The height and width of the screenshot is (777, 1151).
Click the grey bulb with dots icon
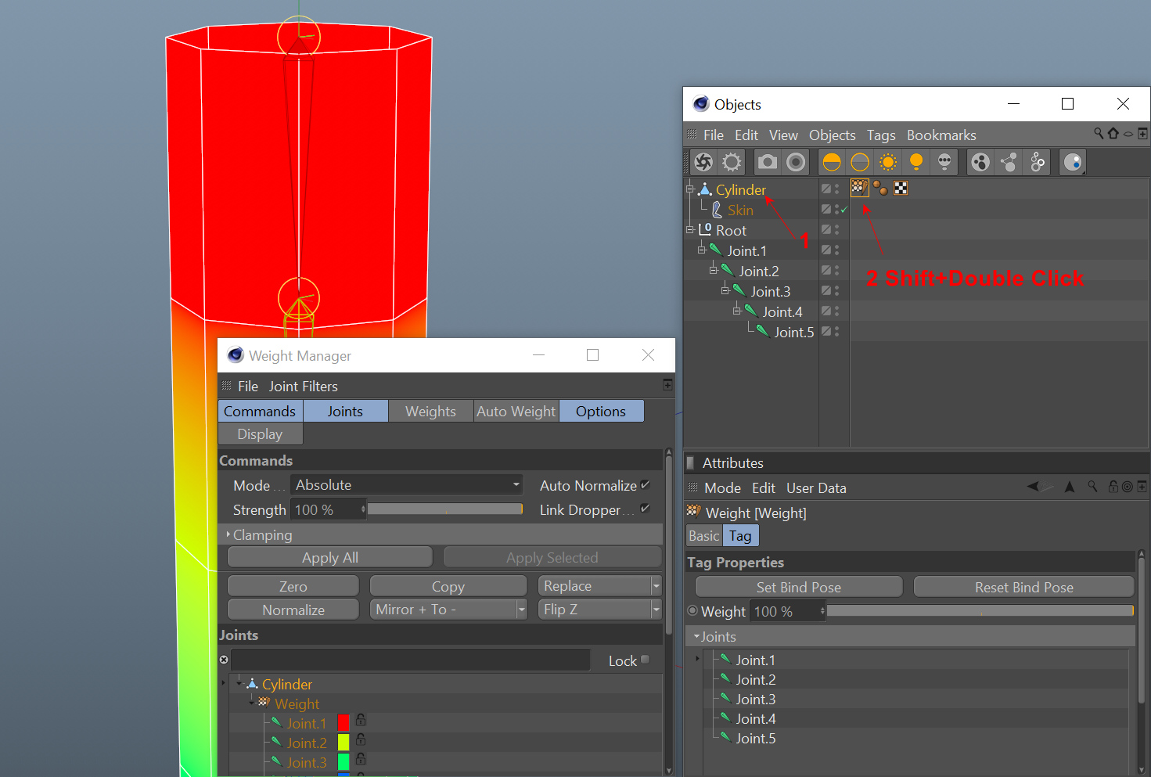tap(944, 162)
